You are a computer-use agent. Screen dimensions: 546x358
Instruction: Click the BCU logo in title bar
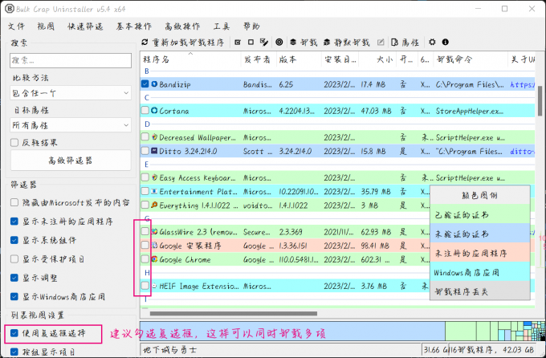pyautogui.click(x=10, y=9)
